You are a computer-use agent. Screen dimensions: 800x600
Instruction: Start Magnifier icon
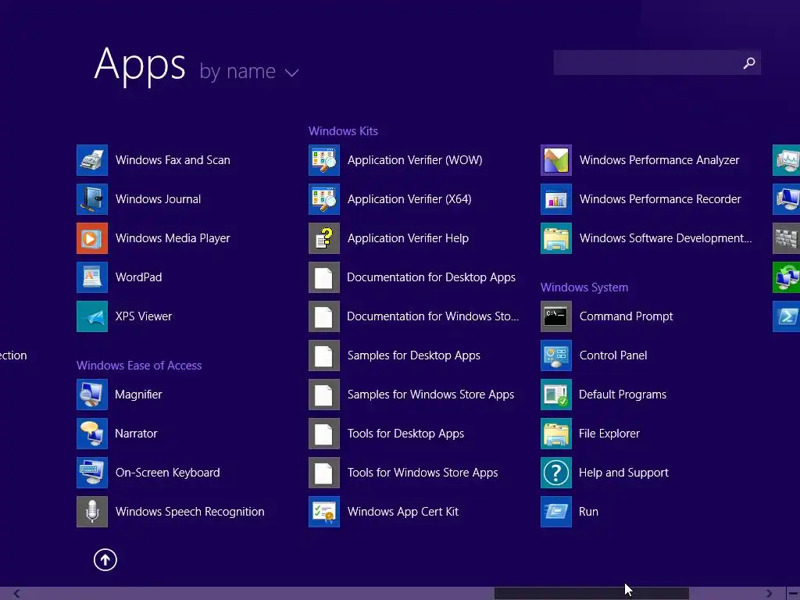[92, 395]
